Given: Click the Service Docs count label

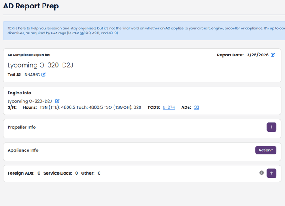Looking at the screenshot, I should pyautogui.click(x=58, y=173).
